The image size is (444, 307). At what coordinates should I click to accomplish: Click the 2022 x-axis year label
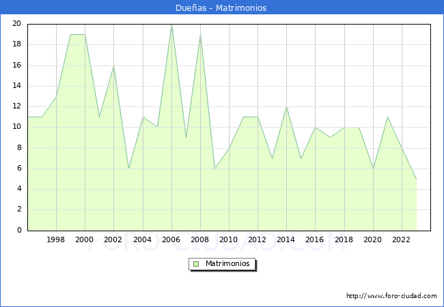[x=402, y=239]
